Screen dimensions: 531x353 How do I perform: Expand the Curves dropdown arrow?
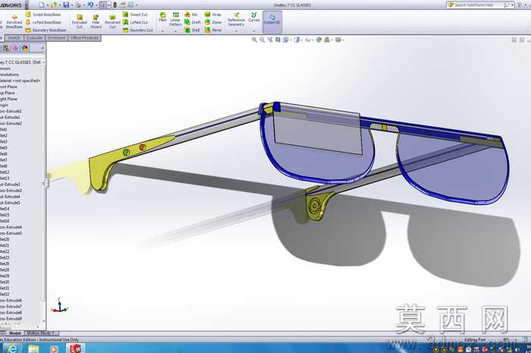pyautogui.click(x=253, y=31)
